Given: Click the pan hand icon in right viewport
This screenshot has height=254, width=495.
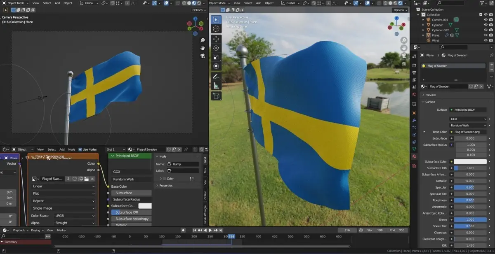Looking at the screenshot, I should [x=403, y=48].
